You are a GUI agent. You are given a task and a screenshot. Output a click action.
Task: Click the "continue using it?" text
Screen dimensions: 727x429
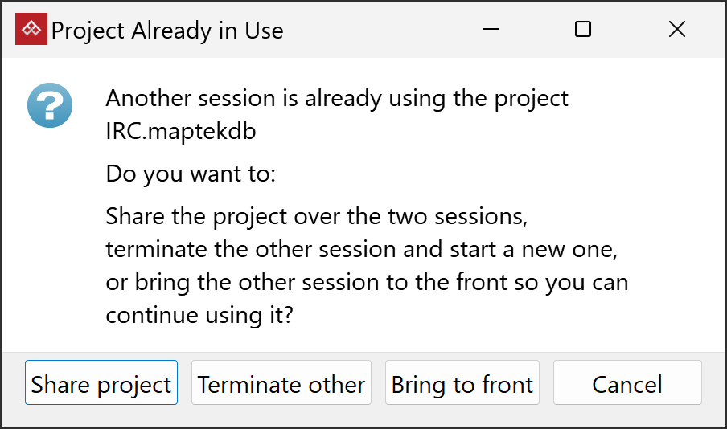pos(199,315)
